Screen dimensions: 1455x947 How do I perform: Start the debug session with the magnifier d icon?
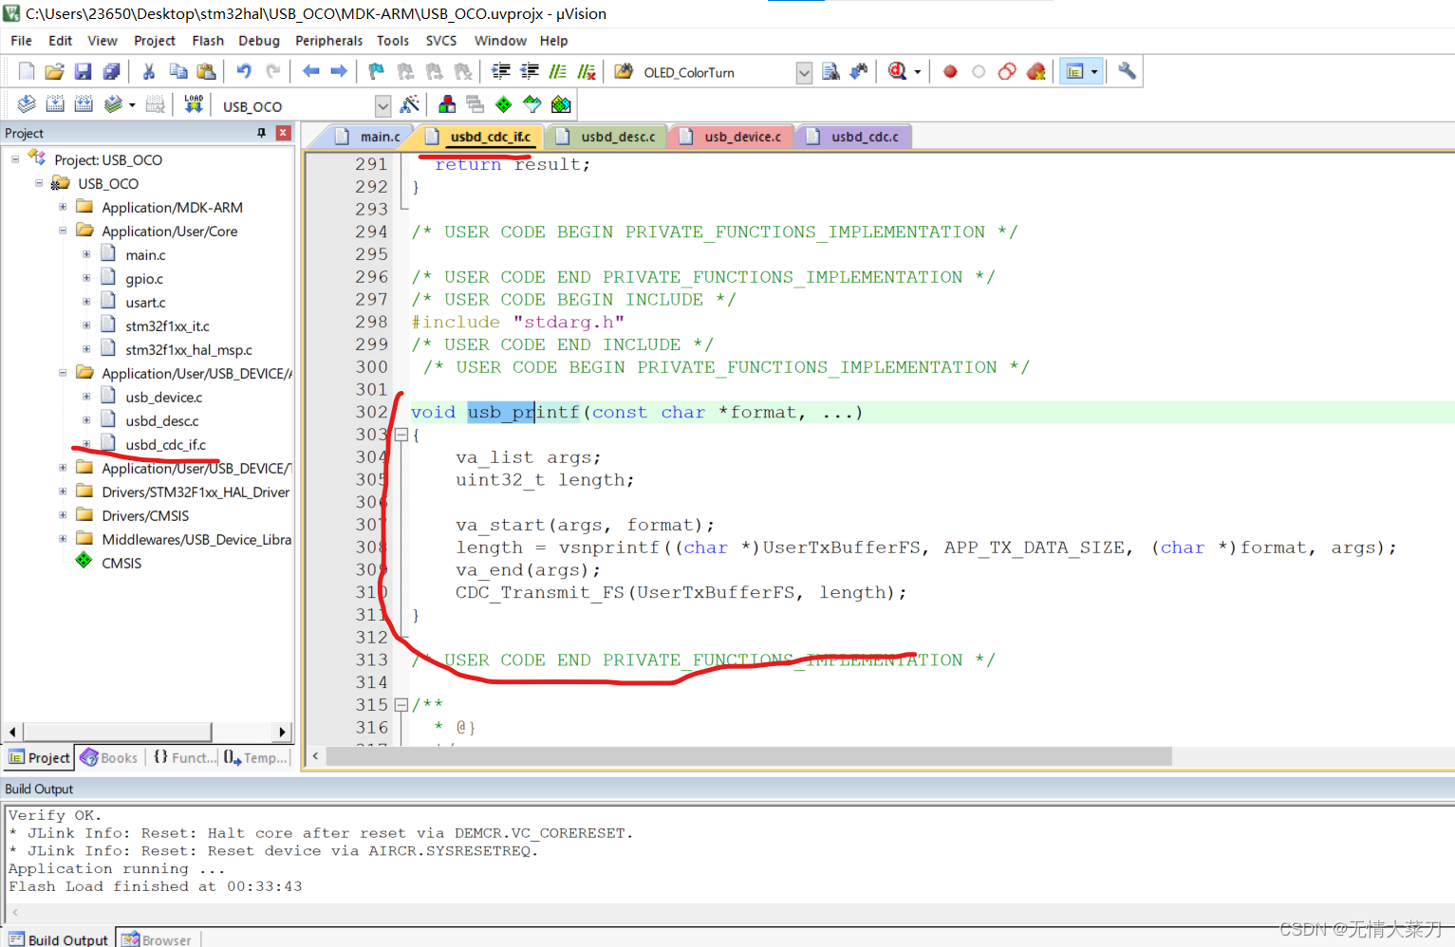(897, 71)
